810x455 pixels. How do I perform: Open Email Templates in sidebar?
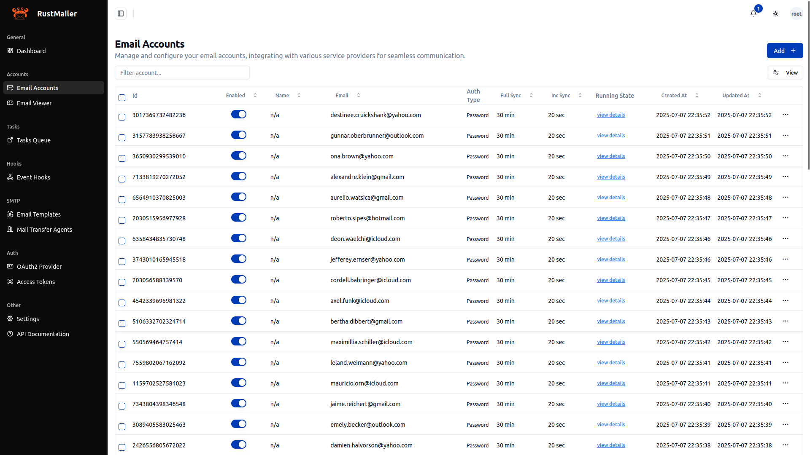point(38,214)
